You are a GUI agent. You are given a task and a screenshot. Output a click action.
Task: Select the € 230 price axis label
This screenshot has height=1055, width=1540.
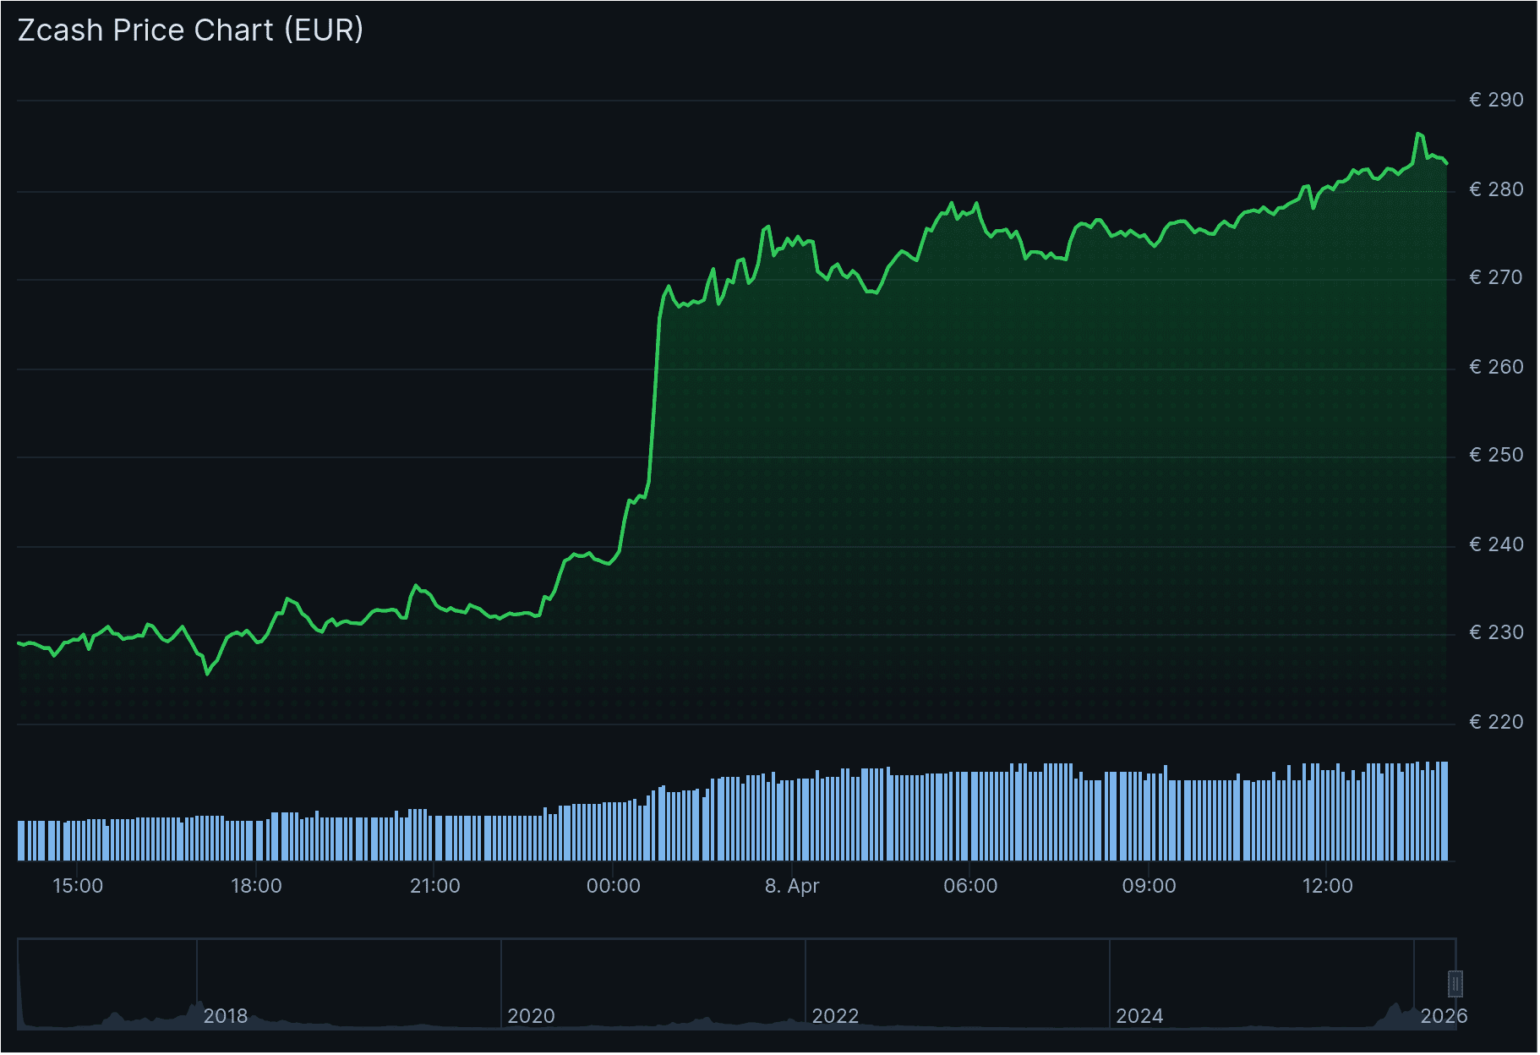[1495, 632]
